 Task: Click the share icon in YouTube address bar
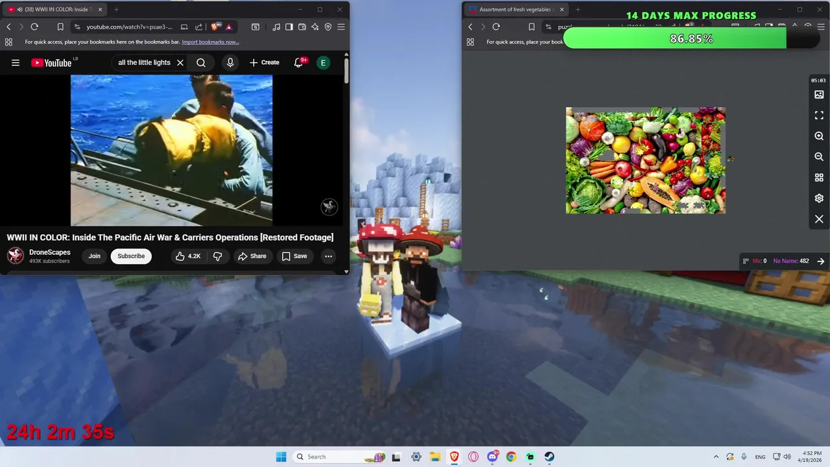(198, 27)
